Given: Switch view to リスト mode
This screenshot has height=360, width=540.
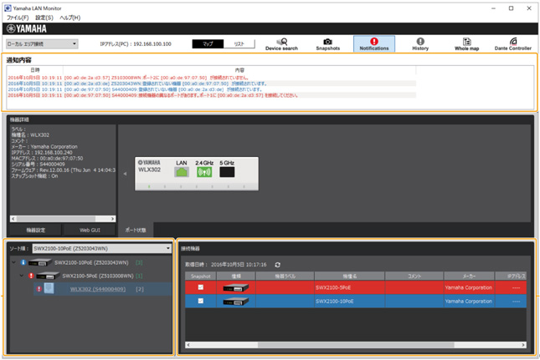Looking at the screenshot, I should (239, 43).
